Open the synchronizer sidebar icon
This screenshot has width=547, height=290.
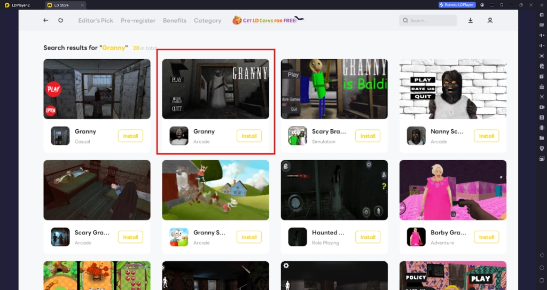click(542, 117)
